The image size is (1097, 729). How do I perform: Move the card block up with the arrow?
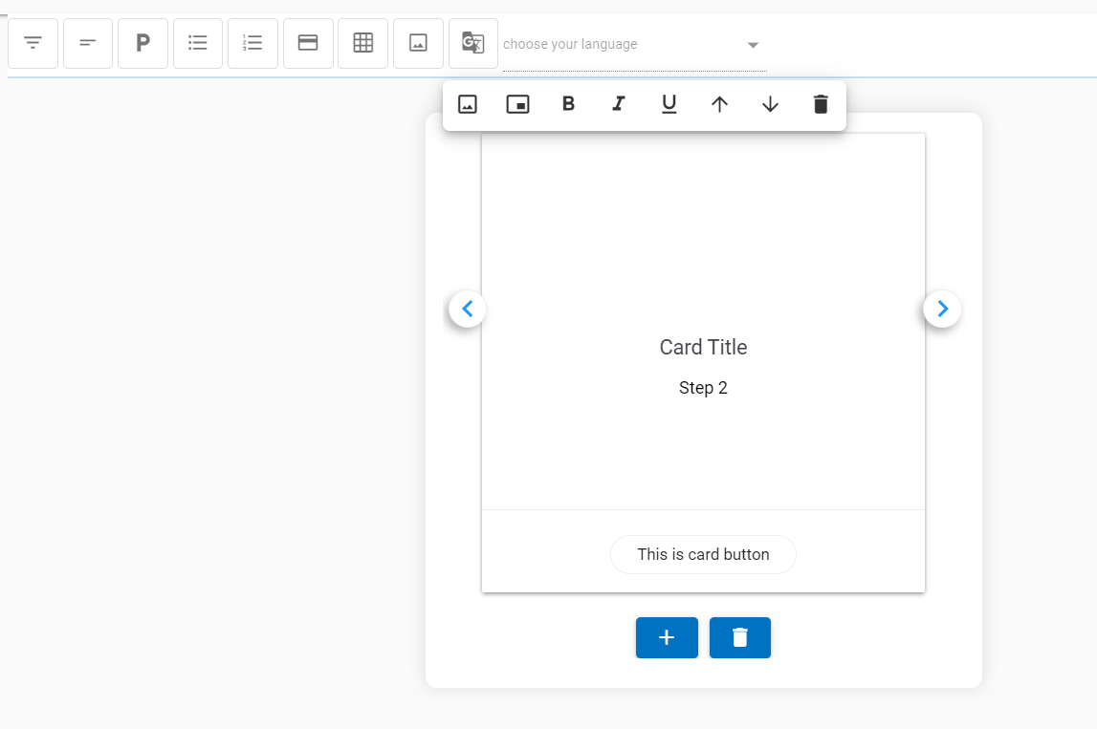tap(719, 104)
